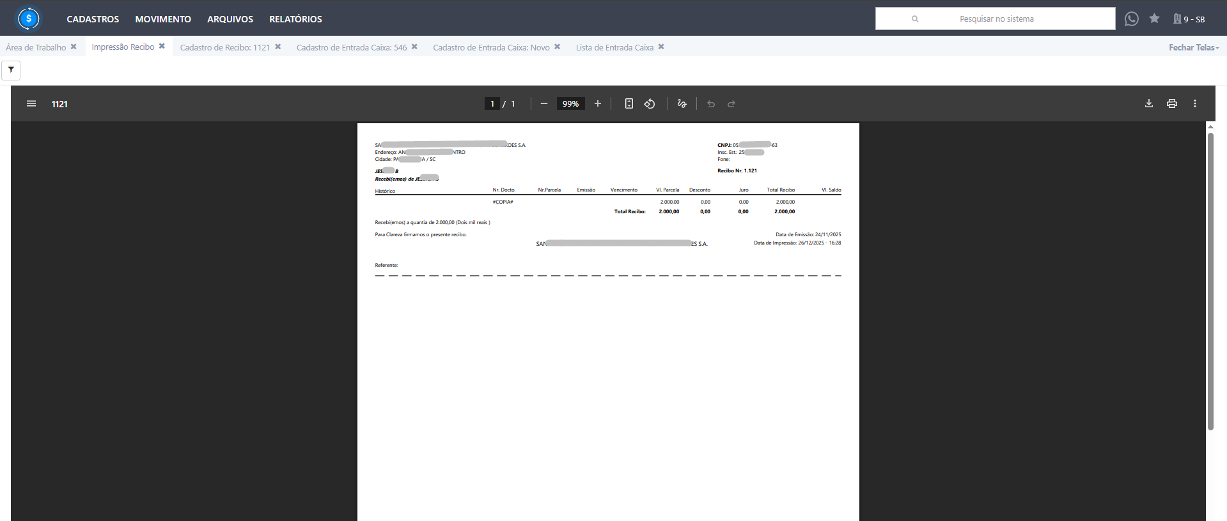Download the receipt PDF
This screenshot has width=1227, height=521.
tap(1148, 103)
